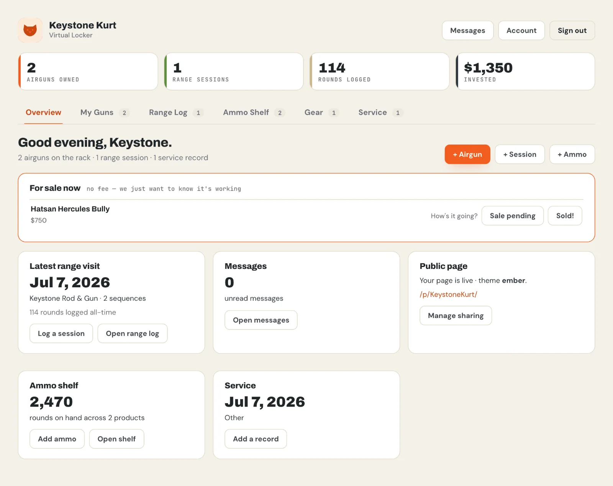Click the 'Good evening, Keystone.' heading
Screen dimensions: 613x486
(x=95, y=142)
